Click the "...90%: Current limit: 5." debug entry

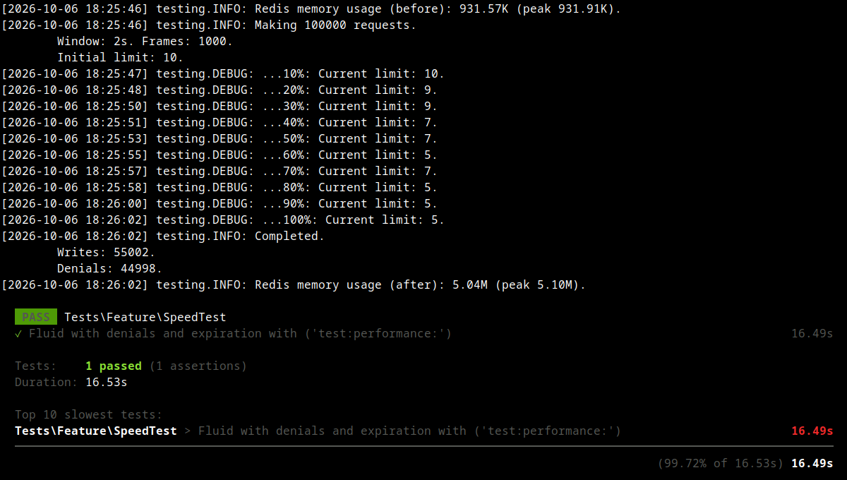tap(220, 204)
